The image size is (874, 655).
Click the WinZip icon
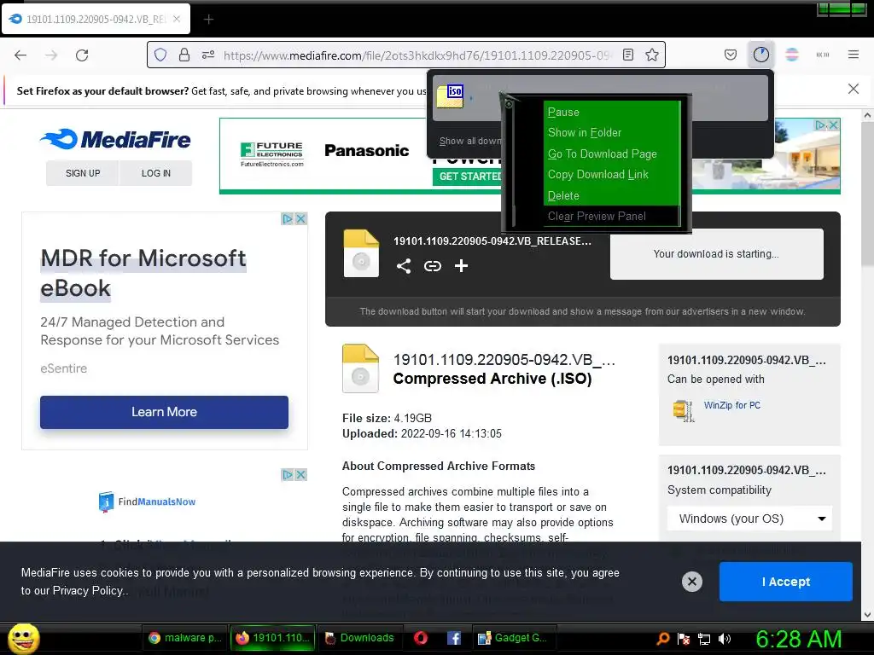point(684,410)
